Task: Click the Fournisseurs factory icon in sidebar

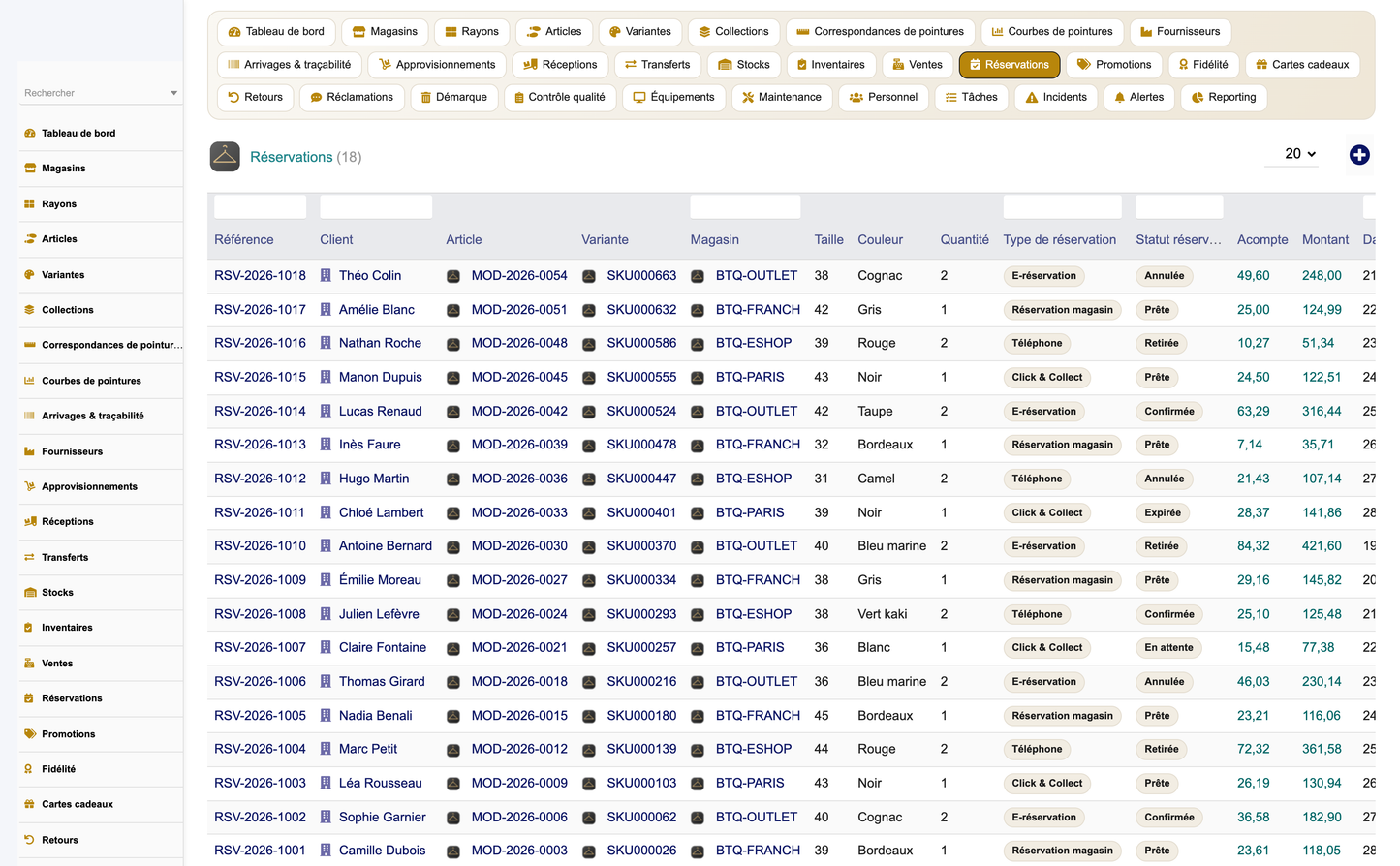Action: (x=30, y=451)
